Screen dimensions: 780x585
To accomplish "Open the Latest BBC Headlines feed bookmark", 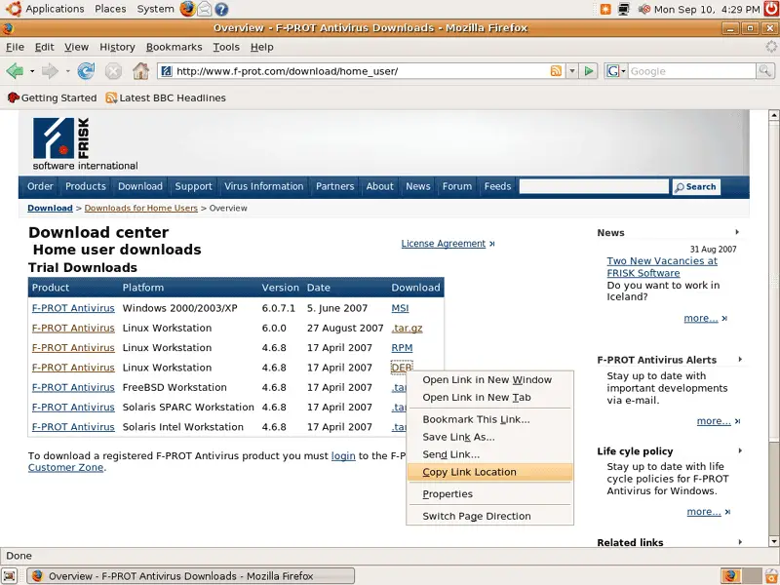I will pyautogui.click(x=166, y=97).
